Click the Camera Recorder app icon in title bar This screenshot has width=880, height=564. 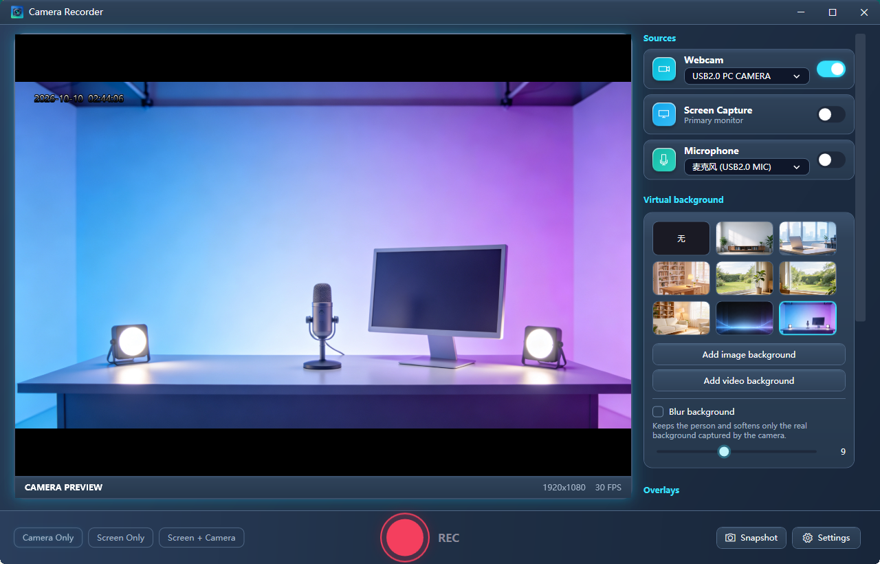[17, 12]
